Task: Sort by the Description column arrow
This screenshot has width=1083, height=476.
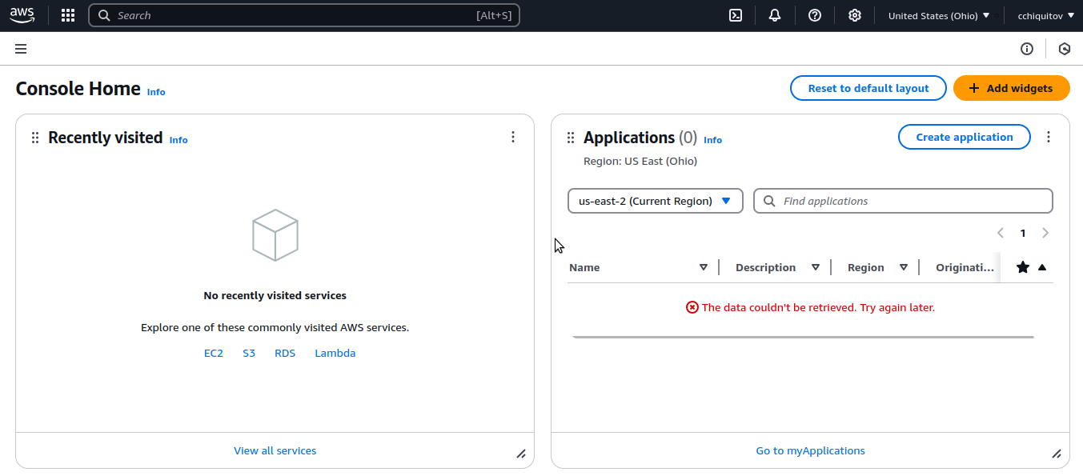Action: pyautogui.click(x=816, y=267)
